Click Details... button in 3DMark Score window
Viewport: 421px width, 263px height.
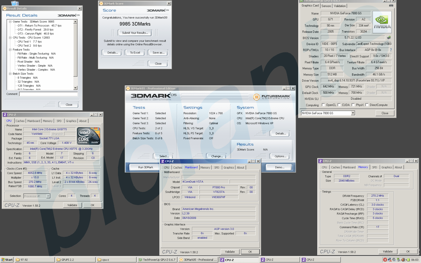pos(113,53)
